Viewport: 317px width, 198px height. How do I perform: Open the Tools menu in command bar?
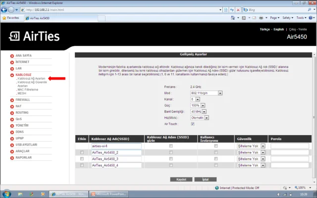tap(301, 18)
